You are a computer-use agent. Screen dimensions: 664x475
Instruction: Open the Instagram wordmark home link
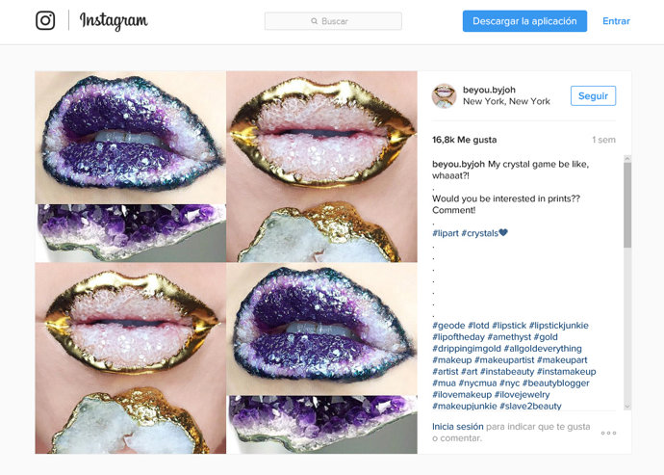(114, 21)
